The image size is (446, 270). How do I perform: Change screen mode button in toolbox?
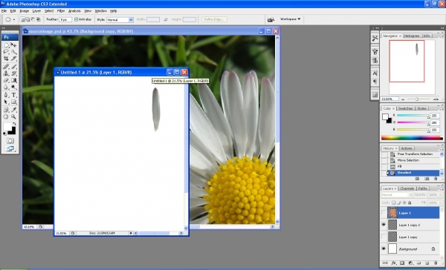coord(10,148)
